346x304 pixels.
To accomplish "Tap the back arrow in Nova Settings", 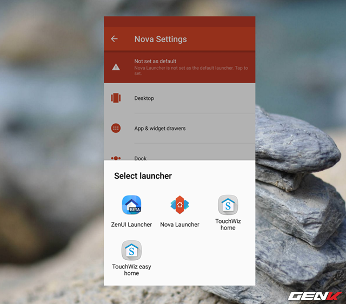I will coord(114,39).
